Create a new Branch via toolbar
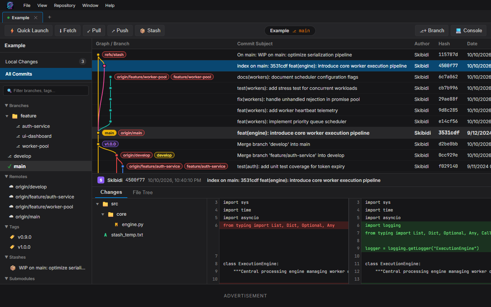 coord(432,31)
